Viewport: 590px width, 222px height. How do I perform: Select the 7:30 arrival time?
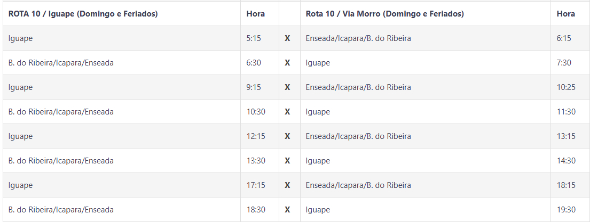pos(564,63)
